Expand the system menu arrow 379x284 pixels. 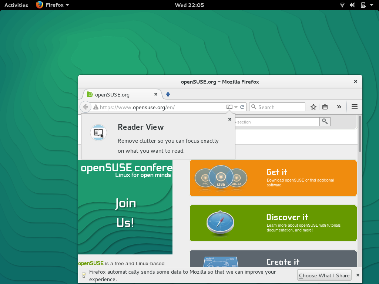click(x=372, y=5)
